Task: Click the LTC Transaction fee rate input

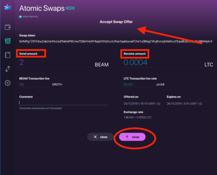Action: pyautogui.click(x=137, y=84)
